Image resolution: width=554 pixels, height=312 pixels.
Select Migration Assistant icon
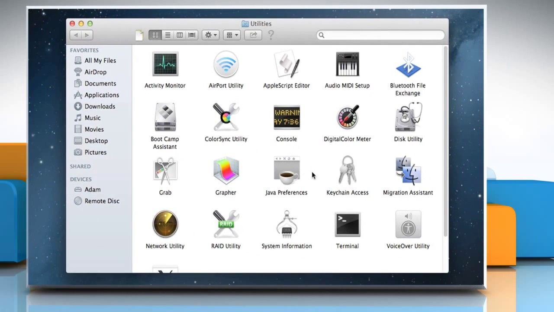coord(408,171)
